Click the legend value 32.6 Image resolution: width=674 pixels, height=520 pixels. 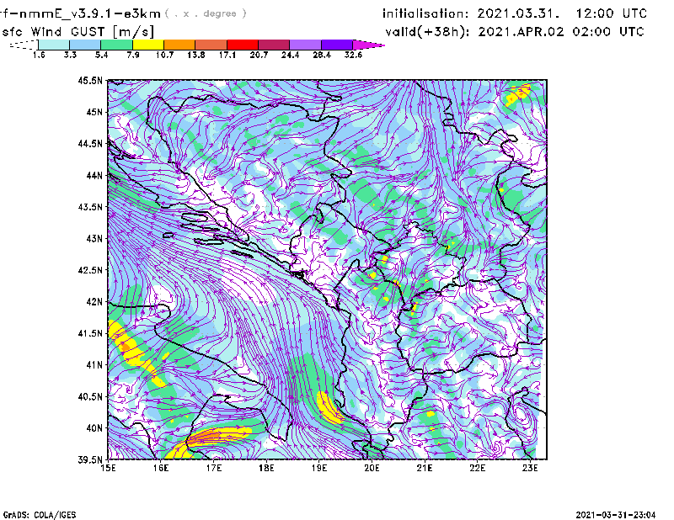pyautogui.click(x=353, y=55)
